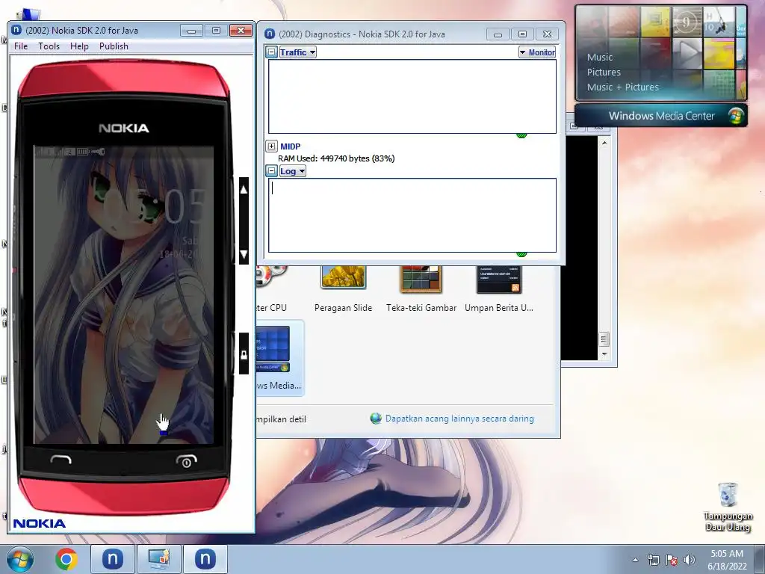The image size is (765, 574).
Task: Click the RAM Used text in MIDP
Action: tap(336, 158)
